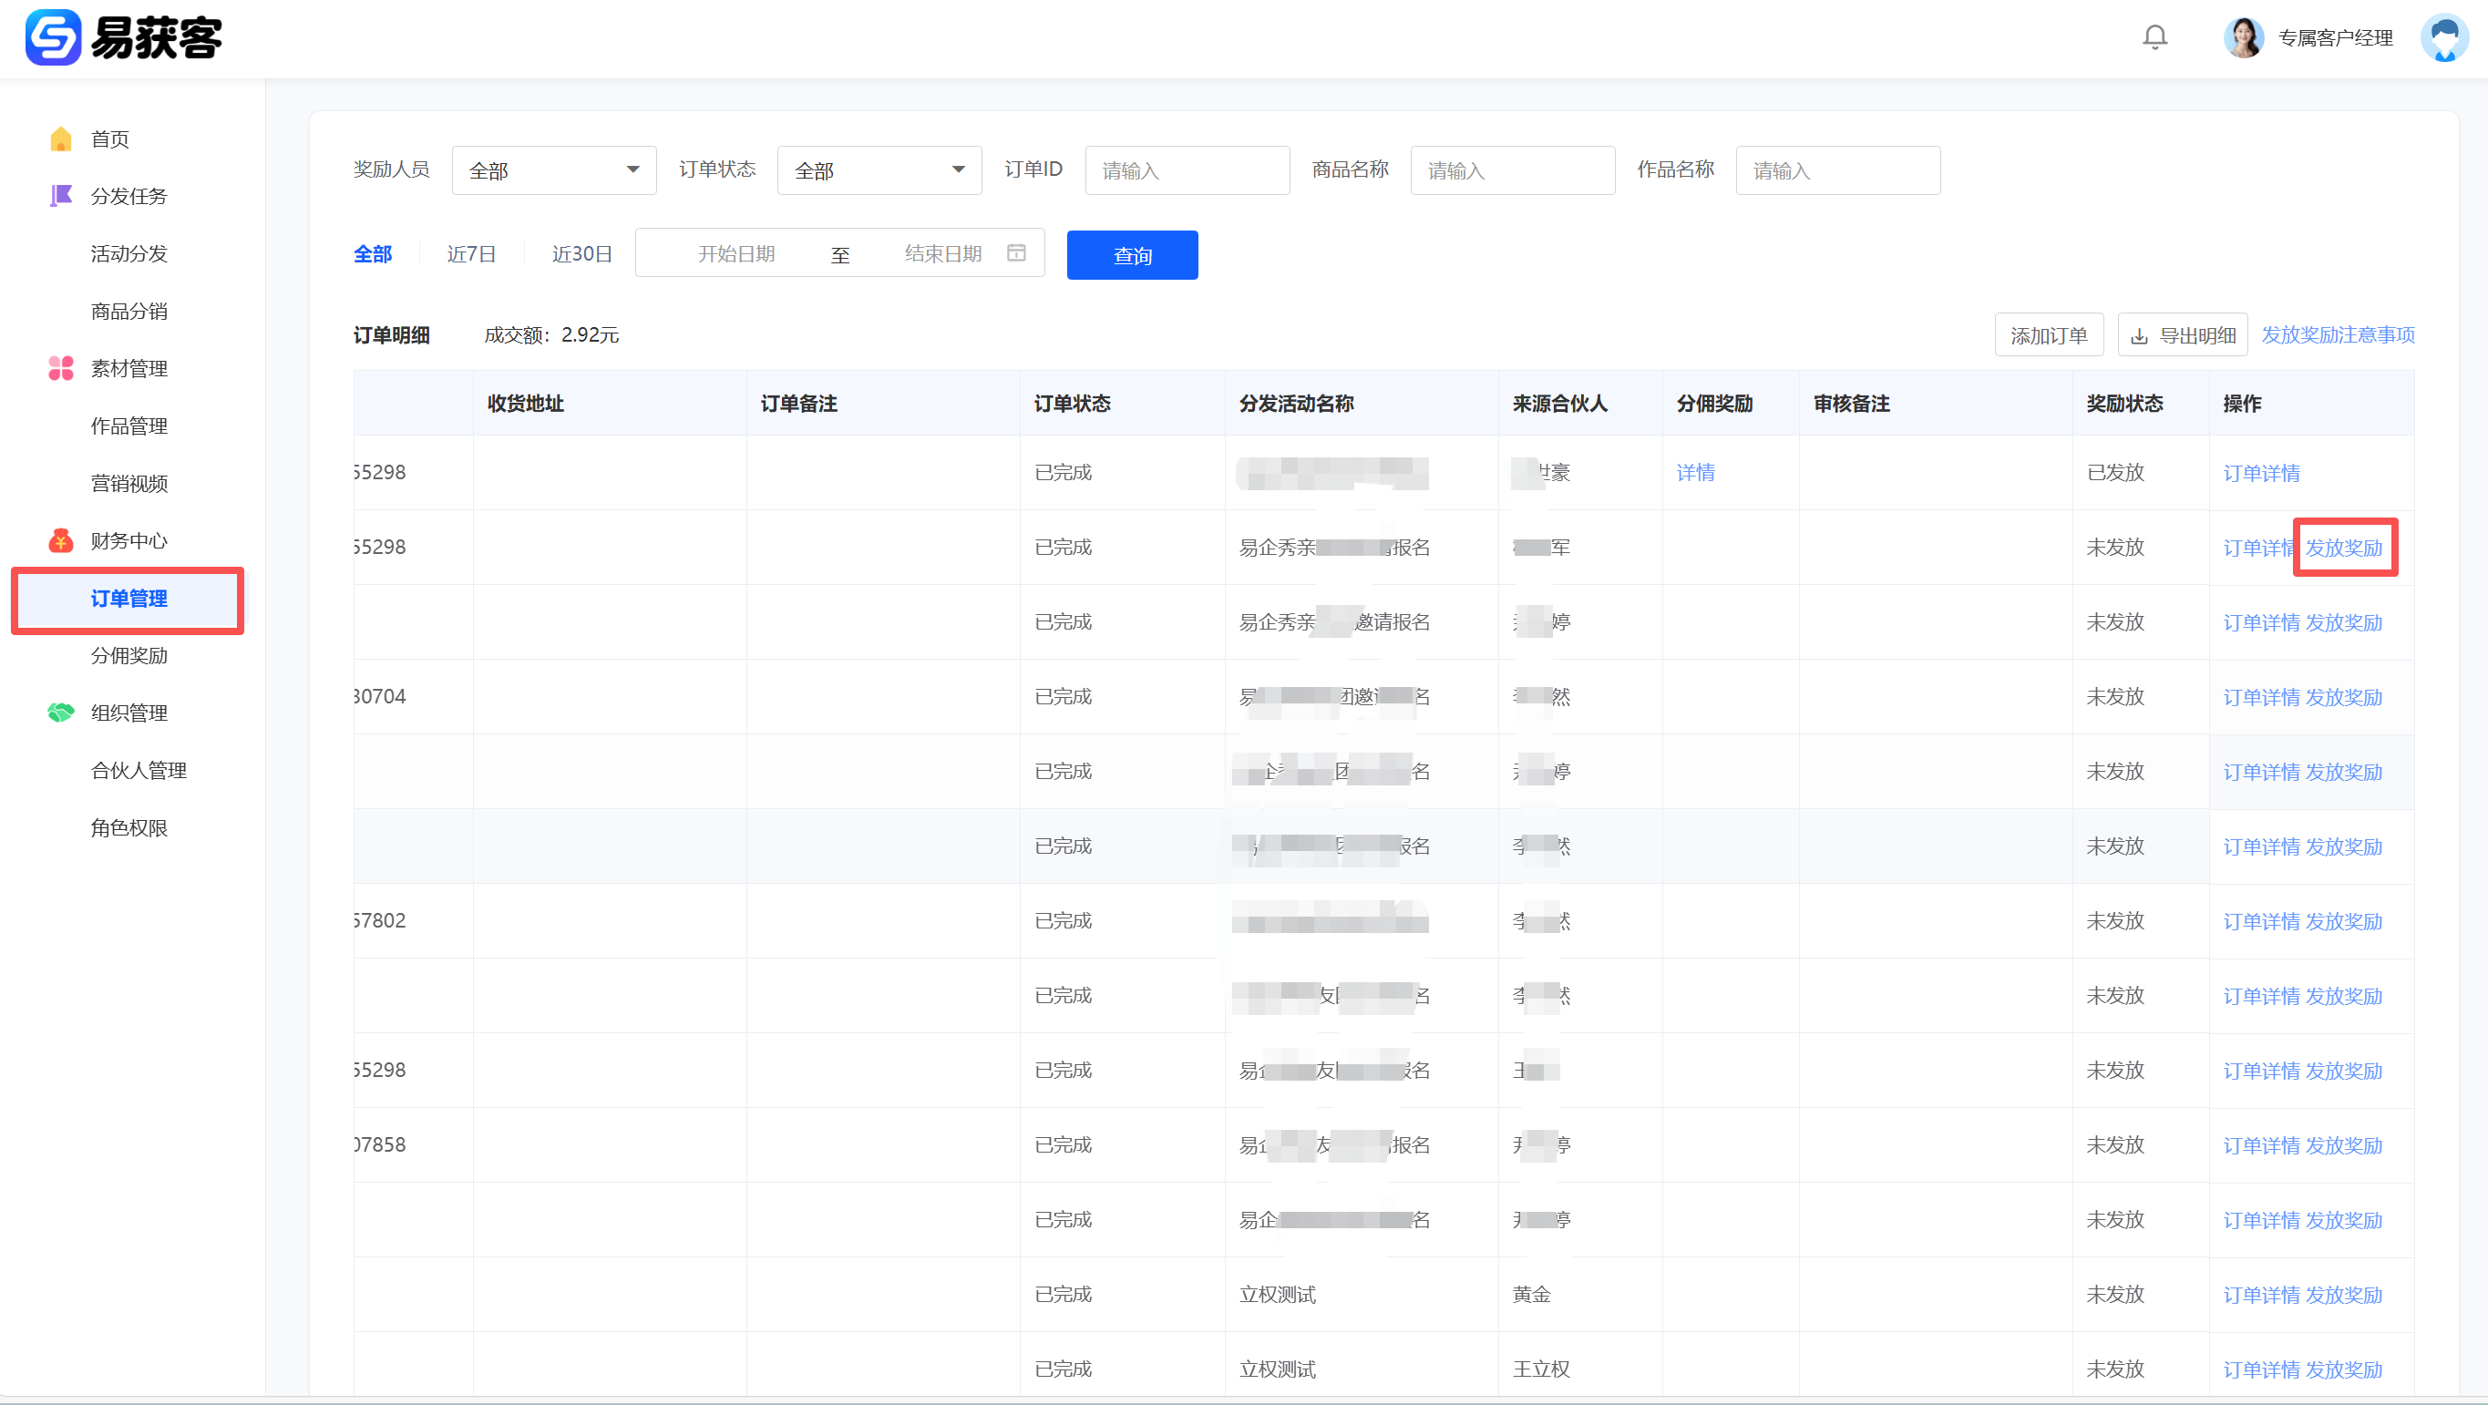Click the 财务中心 money bag icon
2488x1405 pixels.
pyautogui.click(x=61, y=540)
